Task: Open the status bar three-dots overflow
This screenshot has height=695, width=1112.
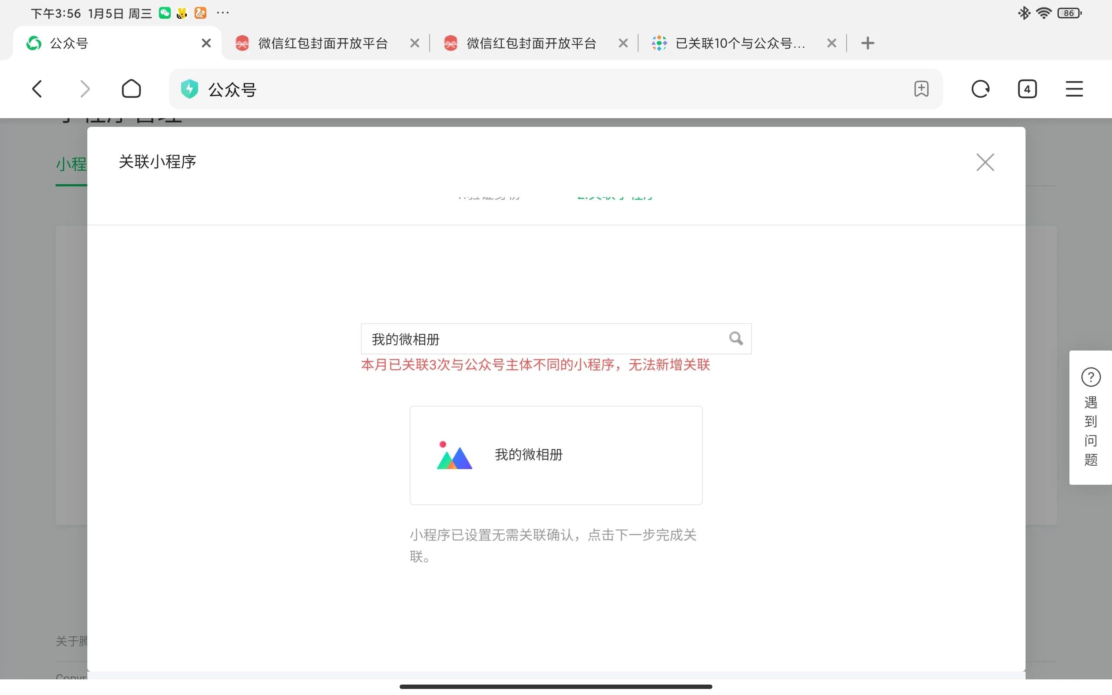Action: click(223, 13)
